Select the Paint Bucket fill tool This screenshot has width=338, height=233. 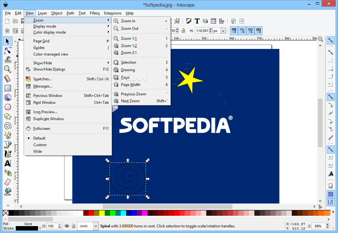pyautogui.click(x=8, y=191)
